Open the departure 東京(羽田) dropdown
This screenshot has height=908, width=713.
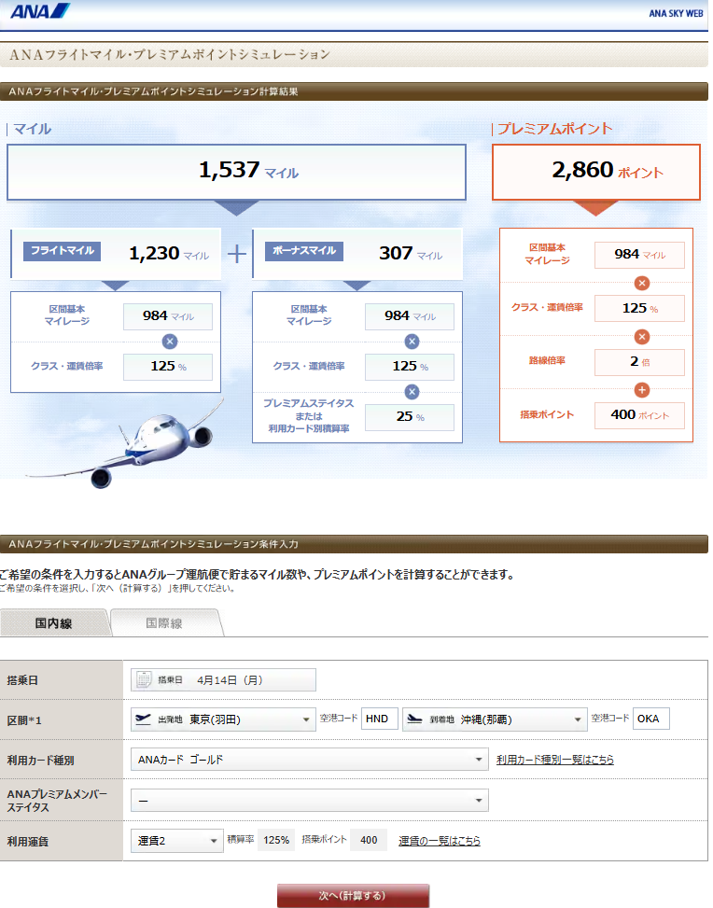tap(223, 719)
